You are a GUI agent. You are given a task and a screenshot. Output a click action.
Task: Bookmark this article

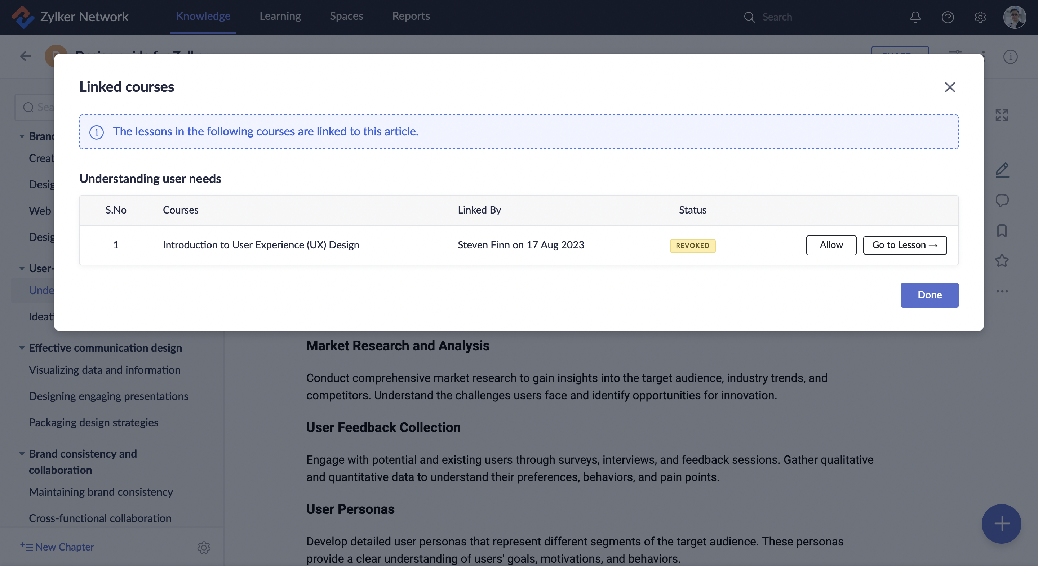pyautogui.click(x=1002, y=231)
